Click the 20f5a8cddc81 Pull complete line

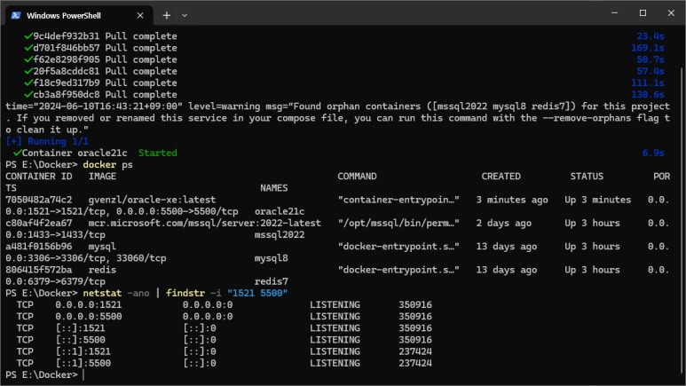pyautogui.click(x=105, y=71)
